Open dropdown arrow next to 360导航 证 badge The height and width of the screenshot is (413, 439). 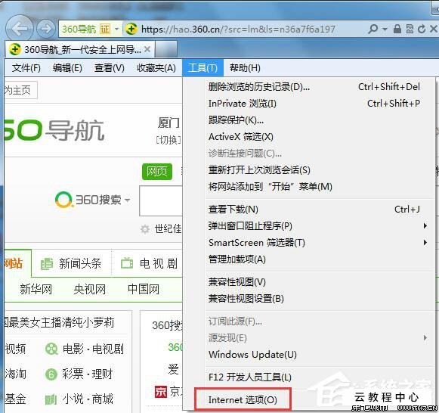117,29
